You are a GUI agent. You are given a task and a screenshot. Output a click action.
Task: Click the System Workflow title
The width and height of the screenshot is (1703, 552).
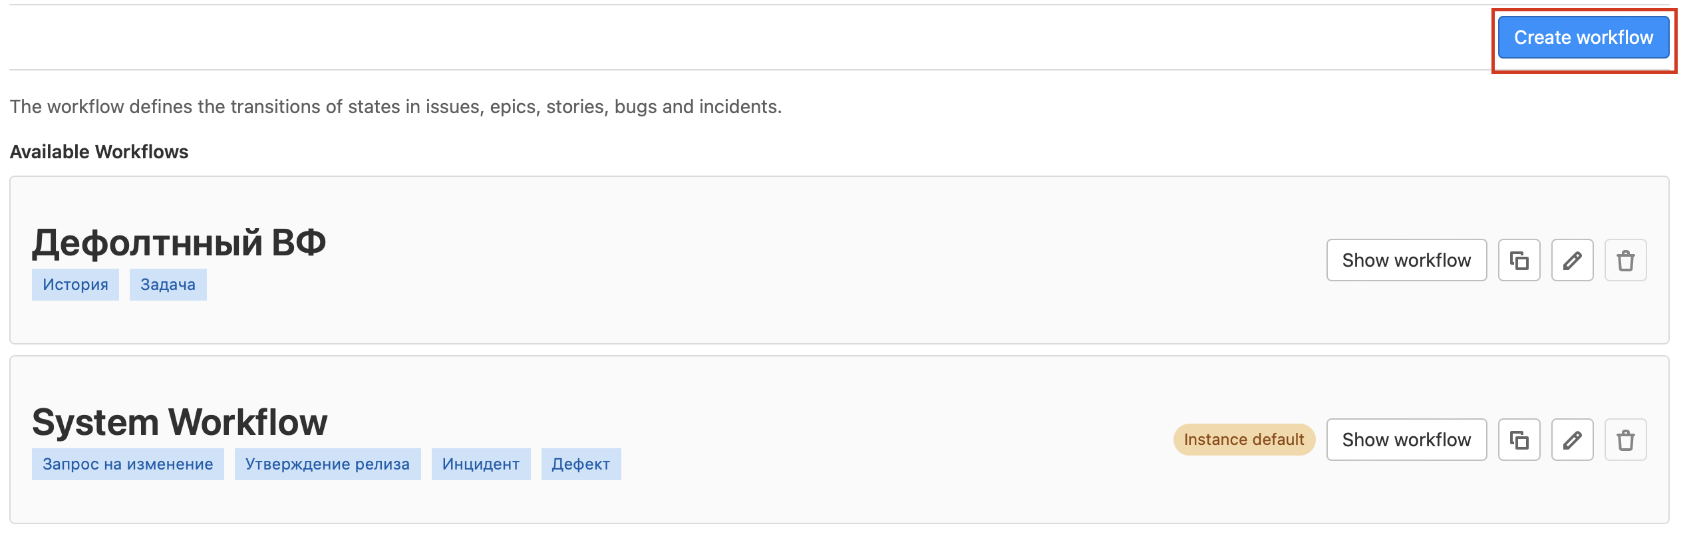180,422
